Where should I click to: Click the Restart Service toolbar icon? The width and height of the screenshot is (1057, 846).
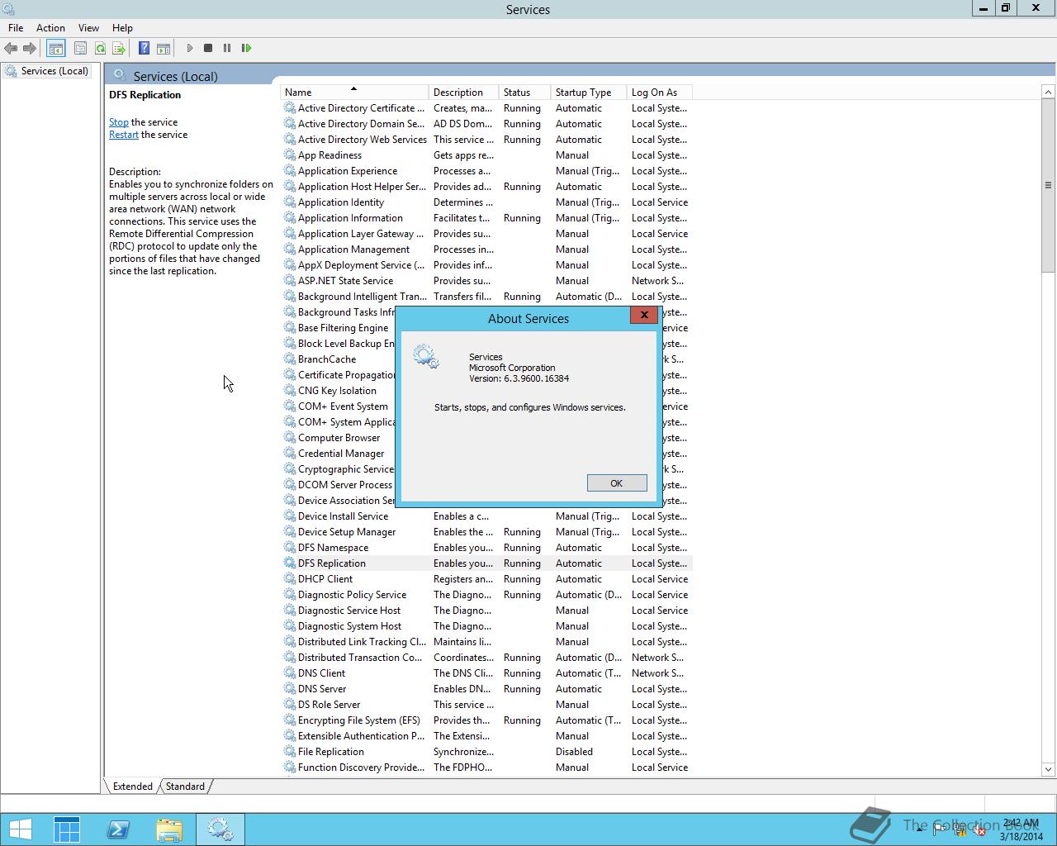click(x=246, y=49)
